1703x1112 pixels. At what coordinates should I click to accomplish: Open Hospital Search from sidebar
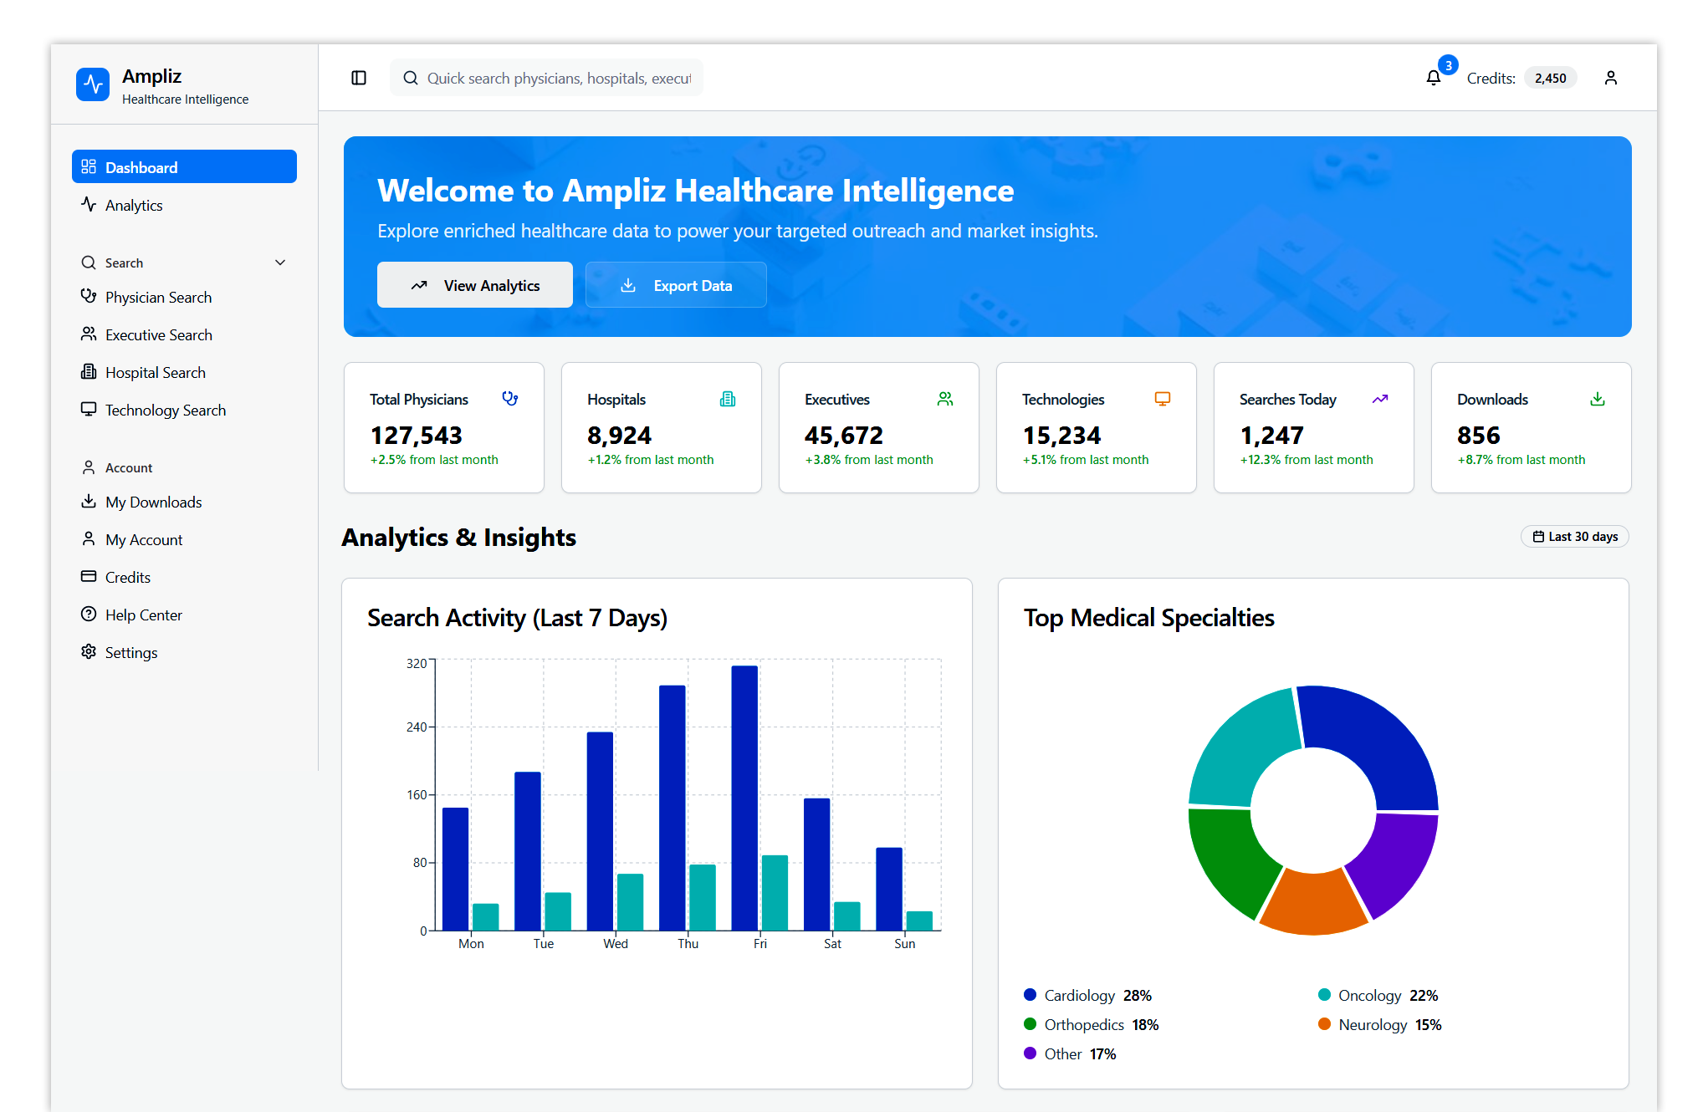155,372
